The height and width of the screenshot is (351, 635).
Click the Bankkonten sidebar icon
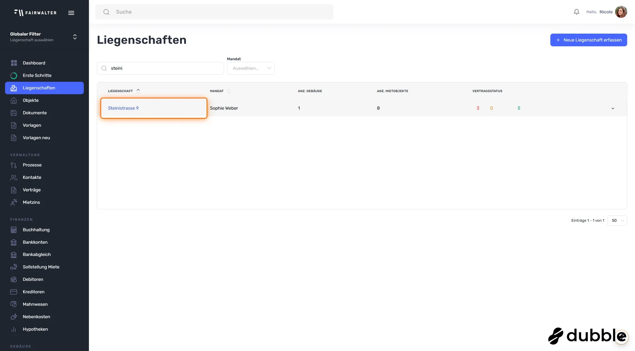pos(14,242)
